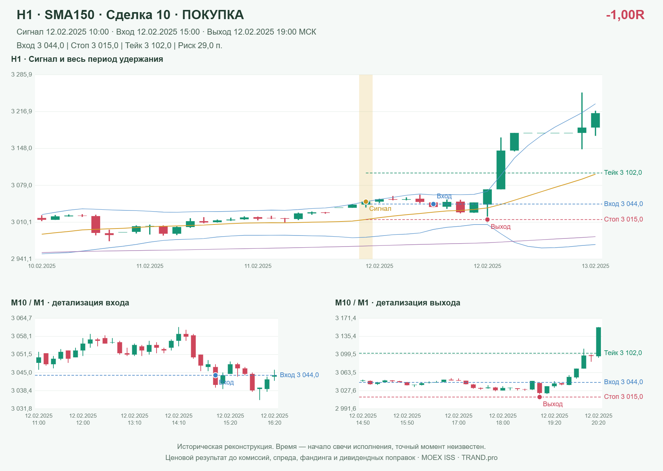Click the Историческая реконструкция disclaimer line
663x471 pixels.
click(x=331, y=447)
